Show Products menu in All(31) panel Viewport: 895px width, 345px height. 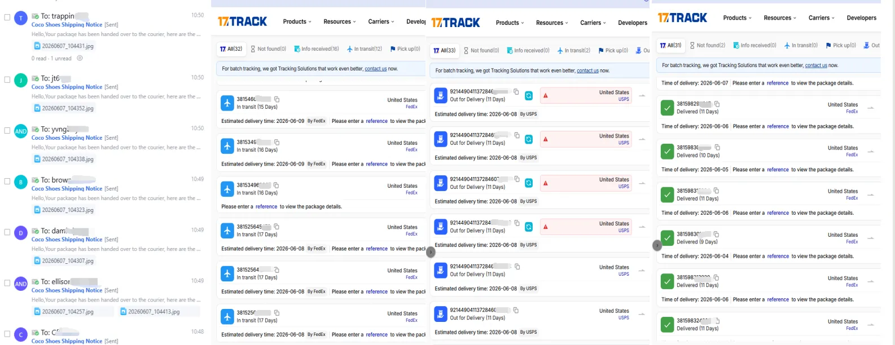pos(738,18)
